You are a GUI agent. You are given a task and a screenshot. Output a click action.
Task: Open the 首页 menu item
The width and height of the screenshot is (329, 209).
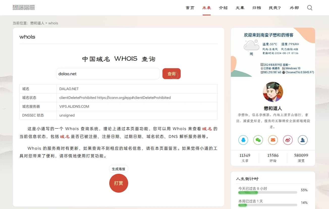(190, 8)
